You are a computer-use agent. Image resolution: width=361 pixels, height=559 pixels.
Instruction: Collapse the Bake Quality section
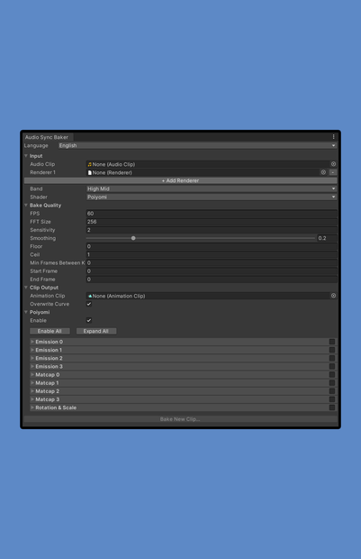[x=26, y=206]
